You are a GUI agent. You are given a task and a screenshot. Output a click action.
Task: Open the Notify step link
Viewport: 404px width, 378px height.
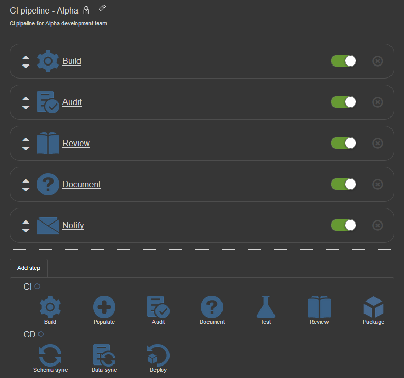(x=73, y=225)
